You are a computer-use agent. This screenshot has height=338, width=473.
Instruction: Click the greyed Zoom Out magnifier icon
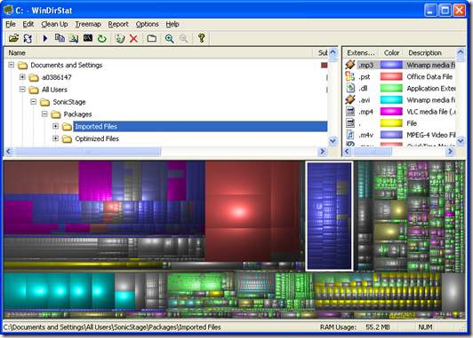(183, 38)
